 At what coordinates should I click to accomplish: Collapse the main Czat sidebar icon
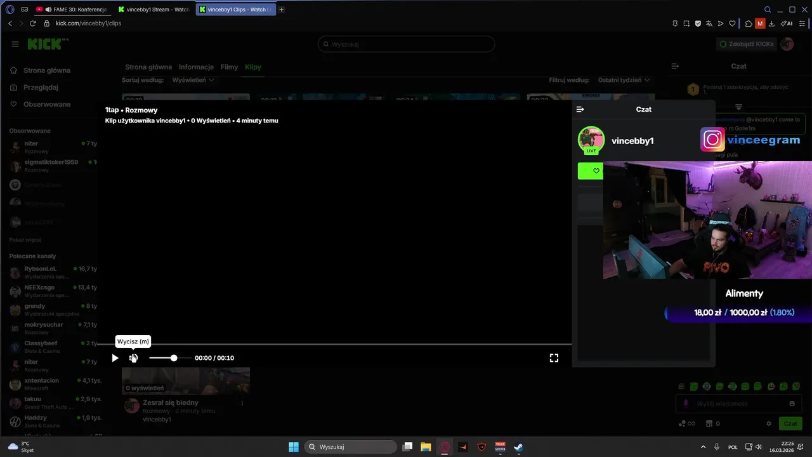pyautogui.click(x=675, y=66)
